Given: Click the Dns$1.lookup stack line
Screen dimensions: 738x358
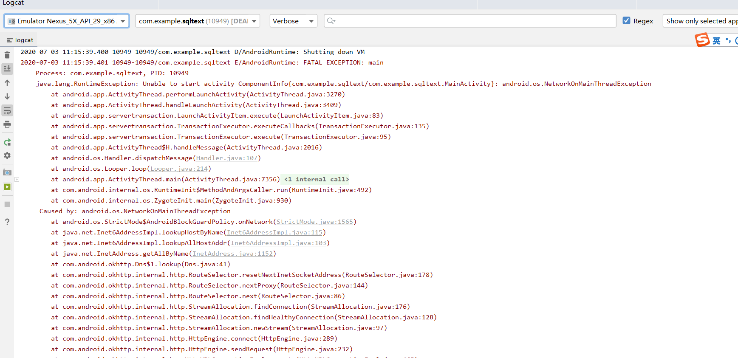Looking at the screenshot, I should [x=141, y=264].
